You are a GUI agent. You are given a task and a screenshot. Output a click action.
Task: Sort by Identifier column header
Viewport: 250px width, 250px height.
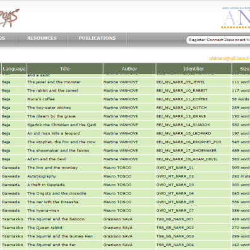[194, 69]
